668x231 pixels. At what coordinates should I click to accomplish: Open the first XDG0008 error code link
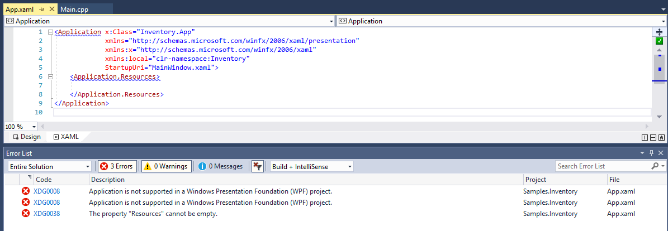47,191
